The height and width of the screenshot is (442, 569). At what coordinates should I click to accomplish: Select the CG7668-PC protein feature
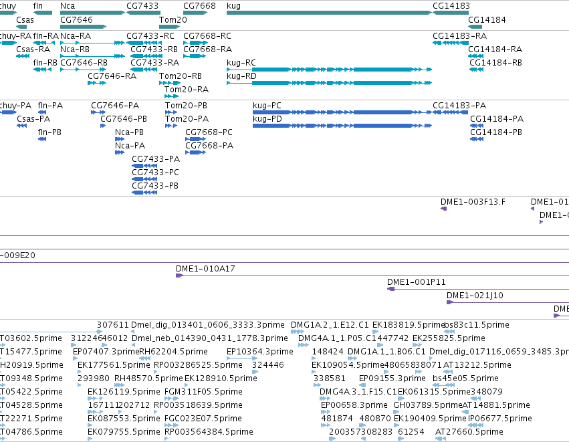[x=196, y=139]
